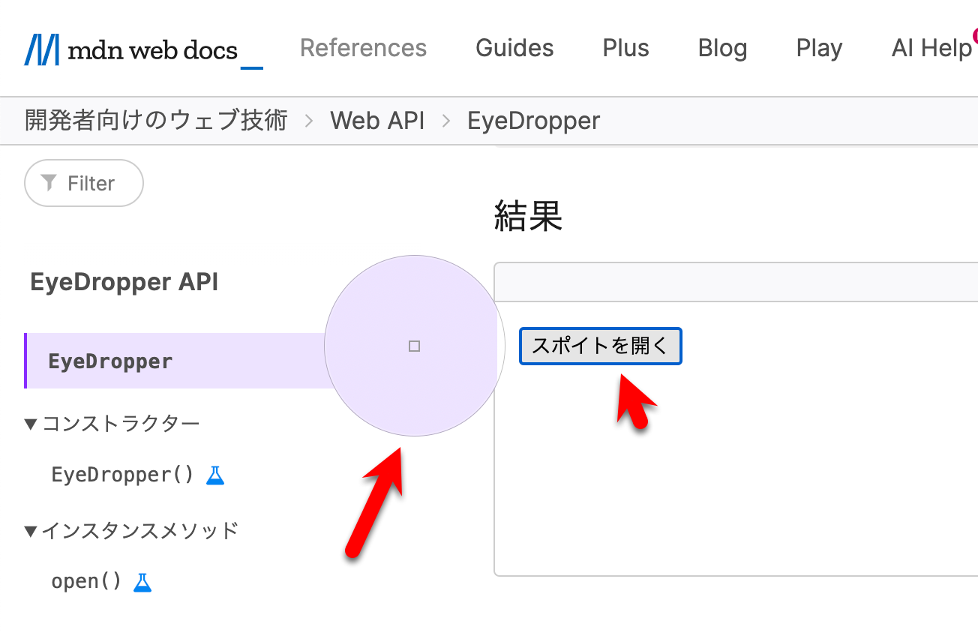Viewport: 978px width, 633px height.
Task: Select EyeDropper in the sidebar navigation
Action: point(110,361)
